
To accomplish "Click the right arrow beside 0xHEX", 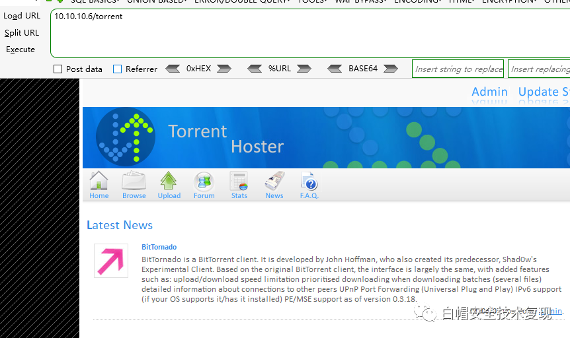I will coord(224,69).
